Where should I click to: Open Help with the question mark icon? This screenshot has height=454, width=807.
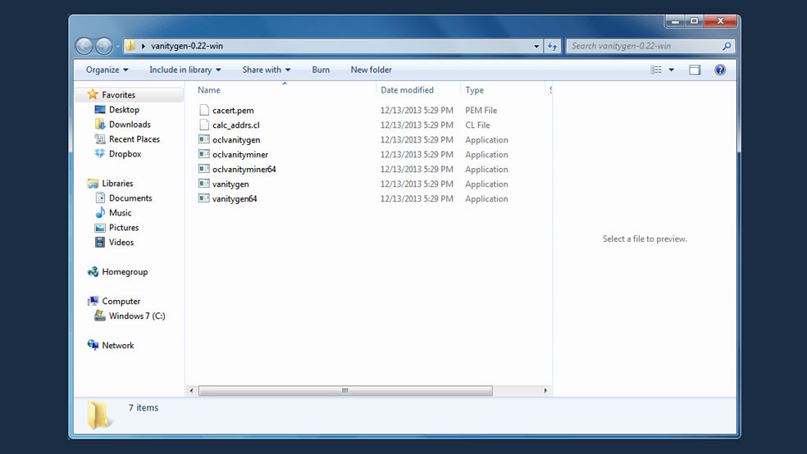720,70
